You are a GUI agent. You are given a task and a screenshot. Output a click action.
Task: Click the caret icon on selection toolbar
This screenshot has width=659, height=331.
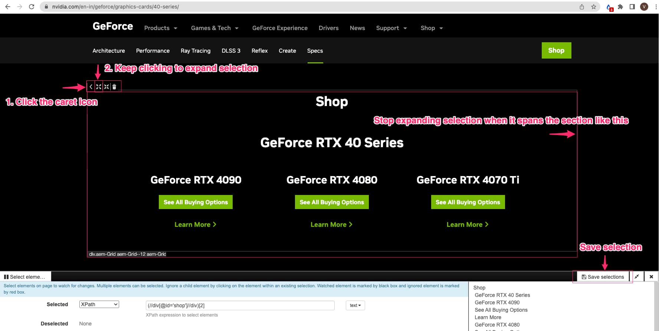click(91, 87)
